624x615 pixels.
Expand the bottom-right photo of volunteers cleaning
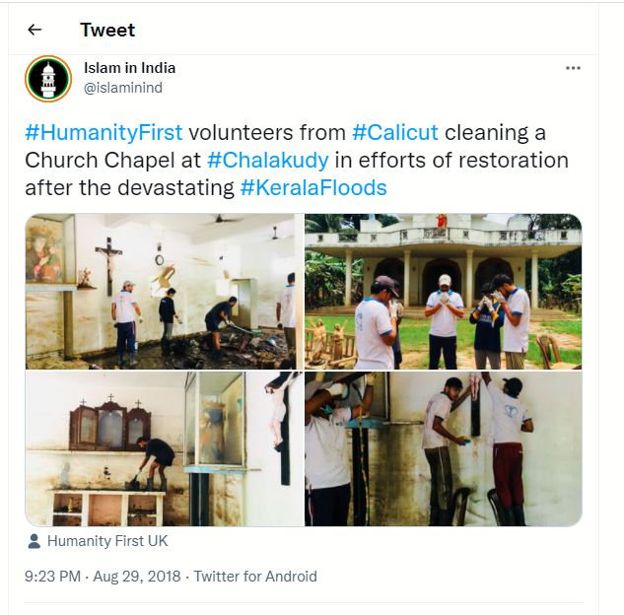pos(444,448)
